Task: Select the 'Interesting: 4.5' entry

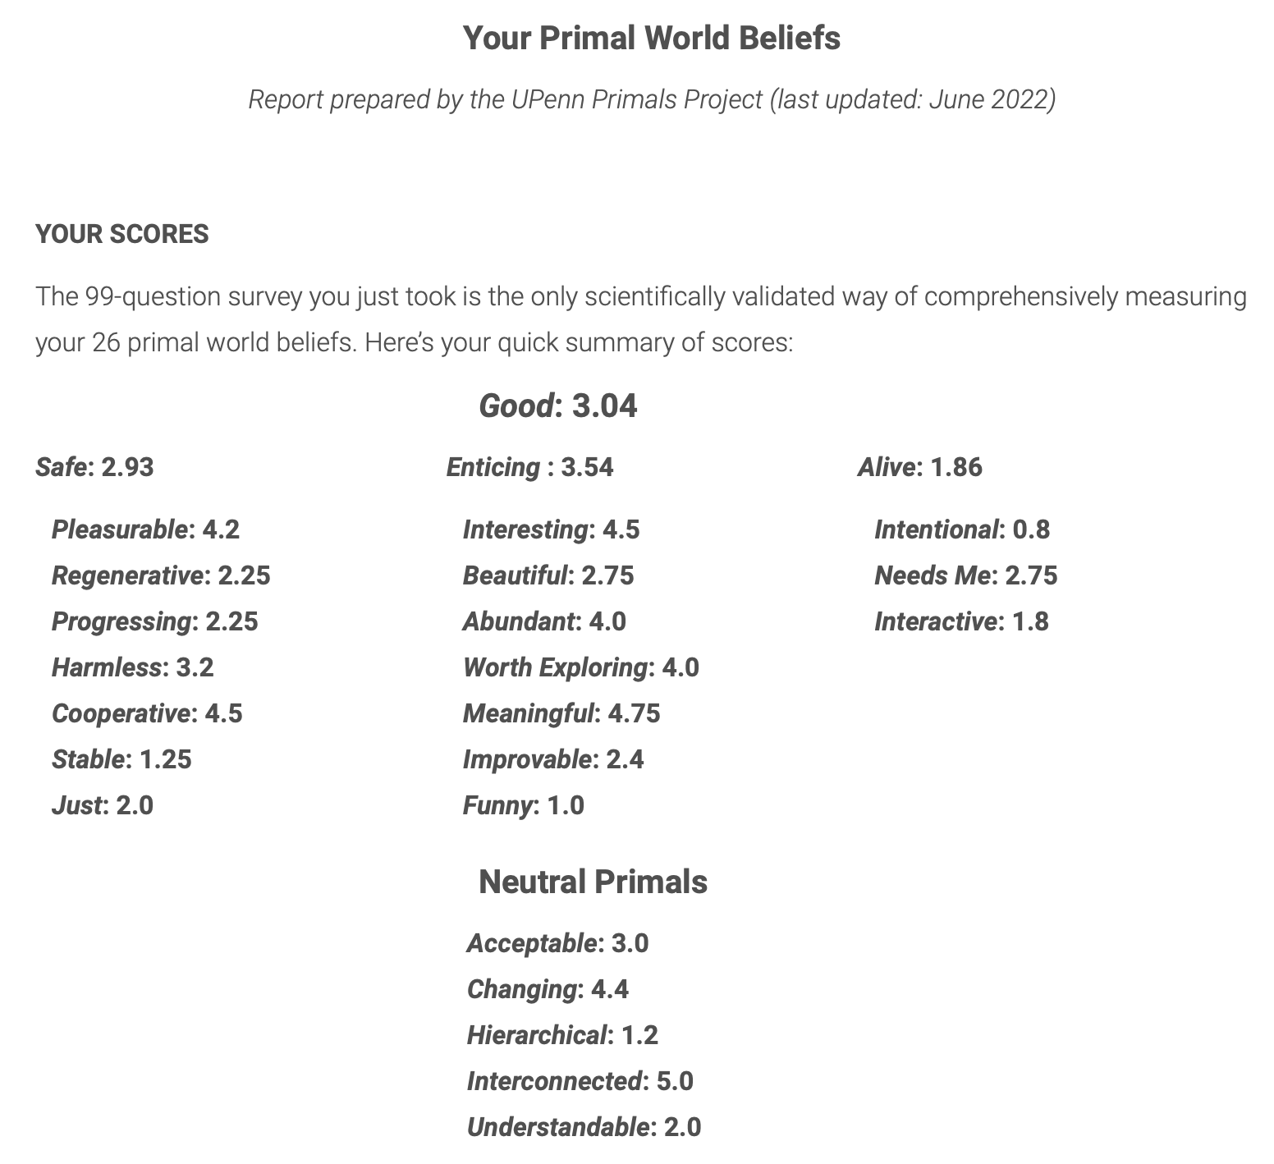Action: pyautogui.click(x=551, y=529)
